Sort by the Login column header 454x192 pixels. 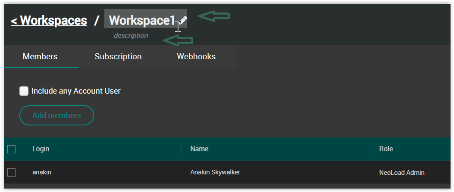pyautogui.click(x=41, y=149)
